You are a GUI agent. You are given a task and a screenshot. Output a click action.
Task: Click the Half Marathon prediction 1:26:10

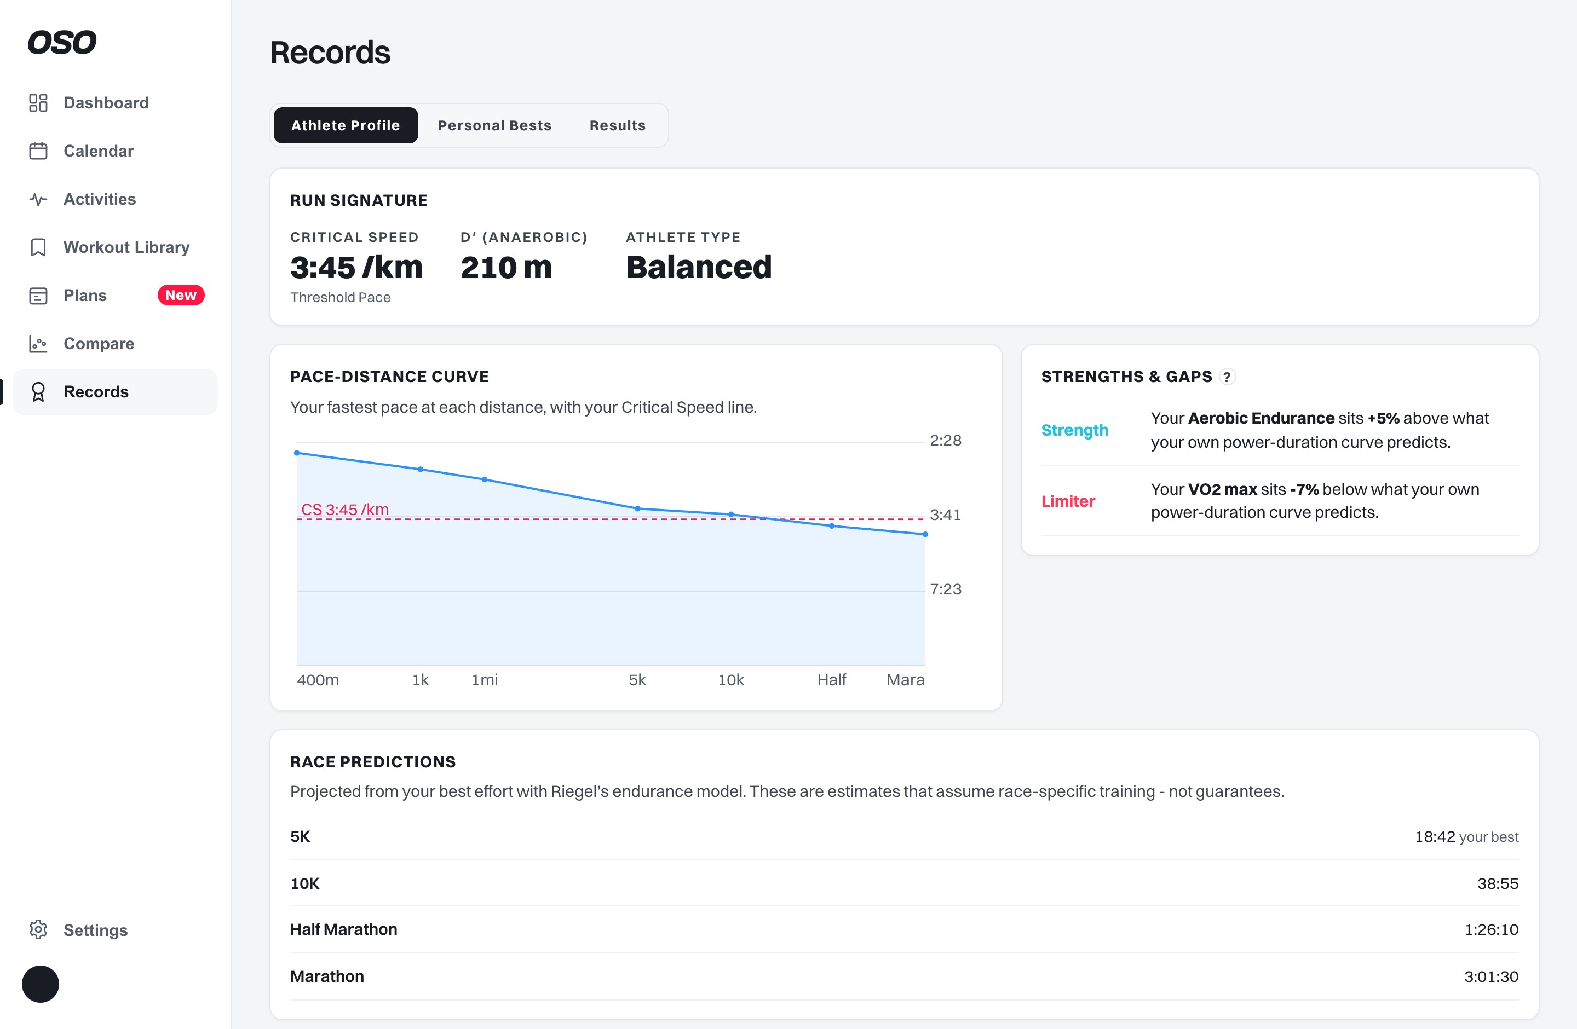(1492, 930)
